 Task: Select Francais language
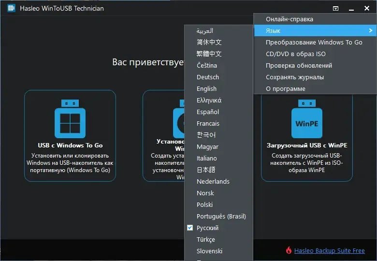pos(218,123)
